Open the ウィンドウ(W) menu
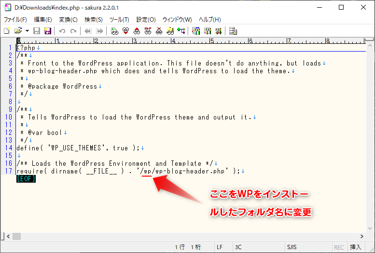This screenshot has height=253, width=375. click(x=177, y=20)
